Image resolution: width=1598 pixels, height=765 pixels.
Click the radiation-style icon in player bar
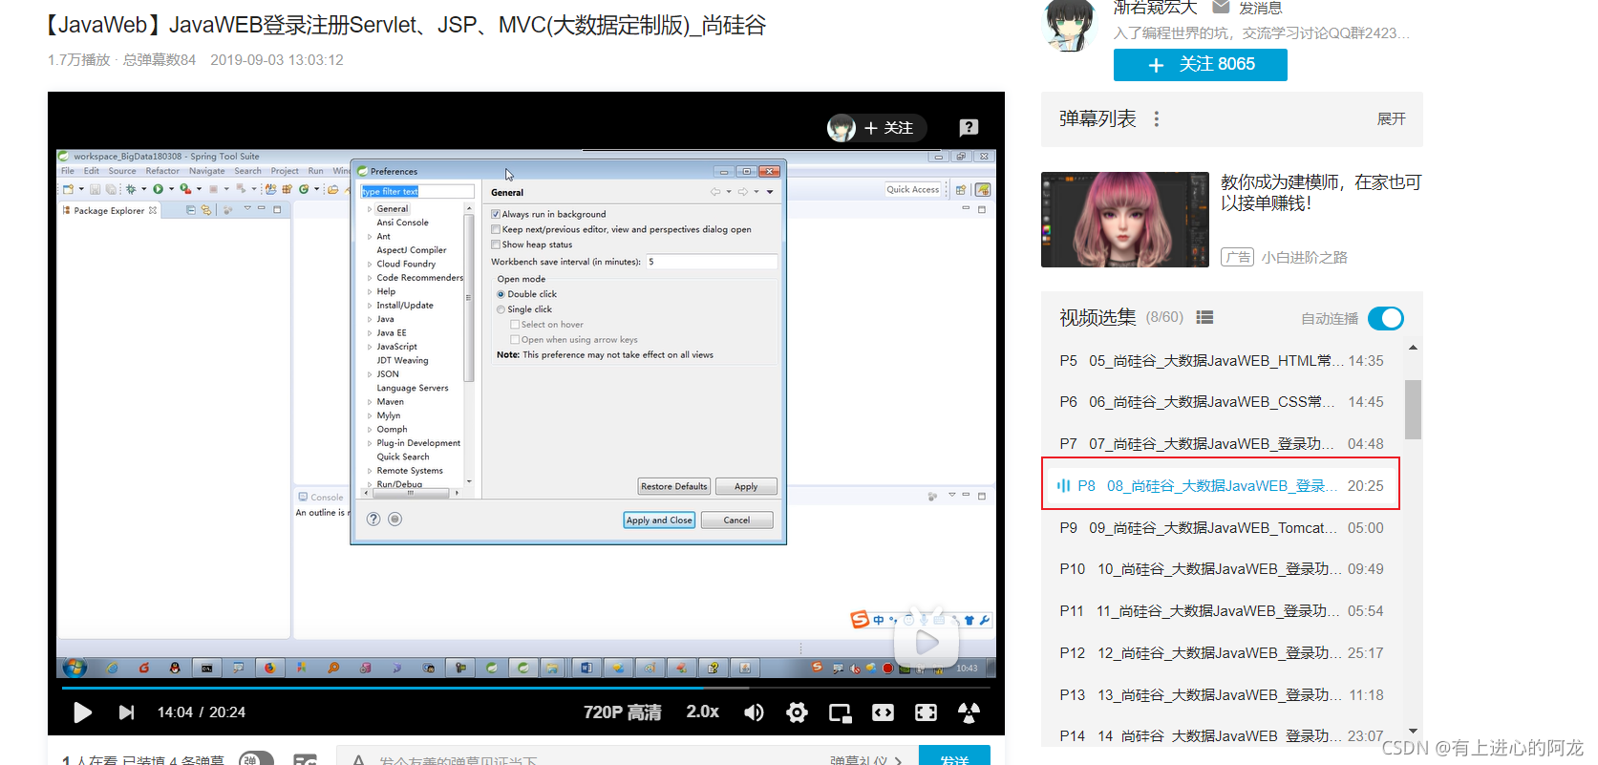(x=969, y=712)
